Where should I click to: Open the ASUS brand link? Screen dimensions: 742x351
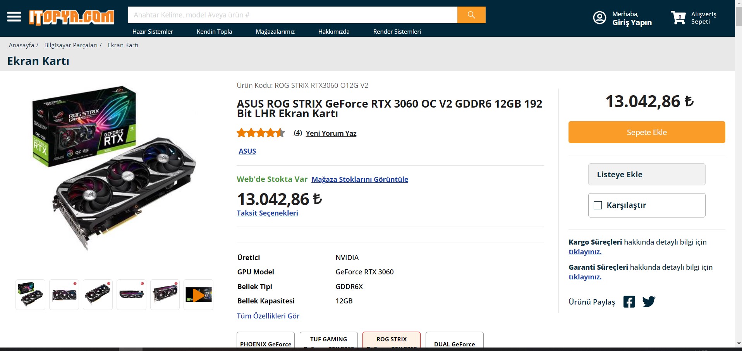pos(247,151)
